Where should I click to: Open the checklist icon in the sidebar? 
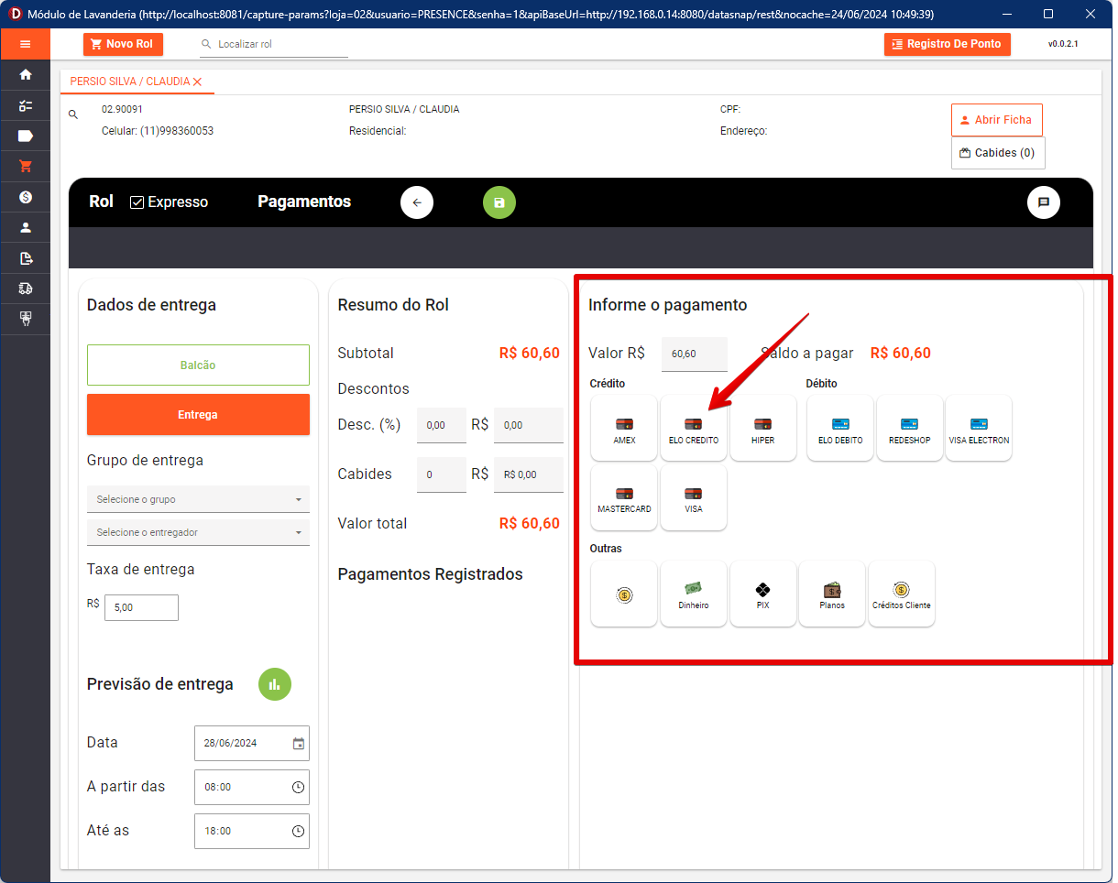[25, 105]
